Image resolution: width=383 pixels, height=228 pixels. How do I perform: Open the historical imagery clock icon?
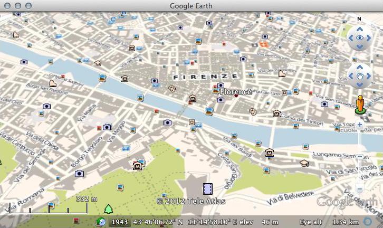tap(101, 222)
